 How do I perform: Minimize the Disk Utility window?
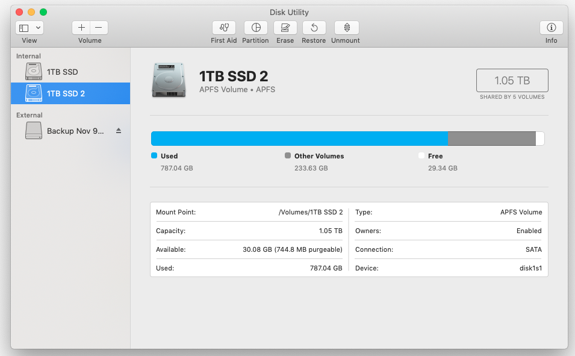point(31,12)
